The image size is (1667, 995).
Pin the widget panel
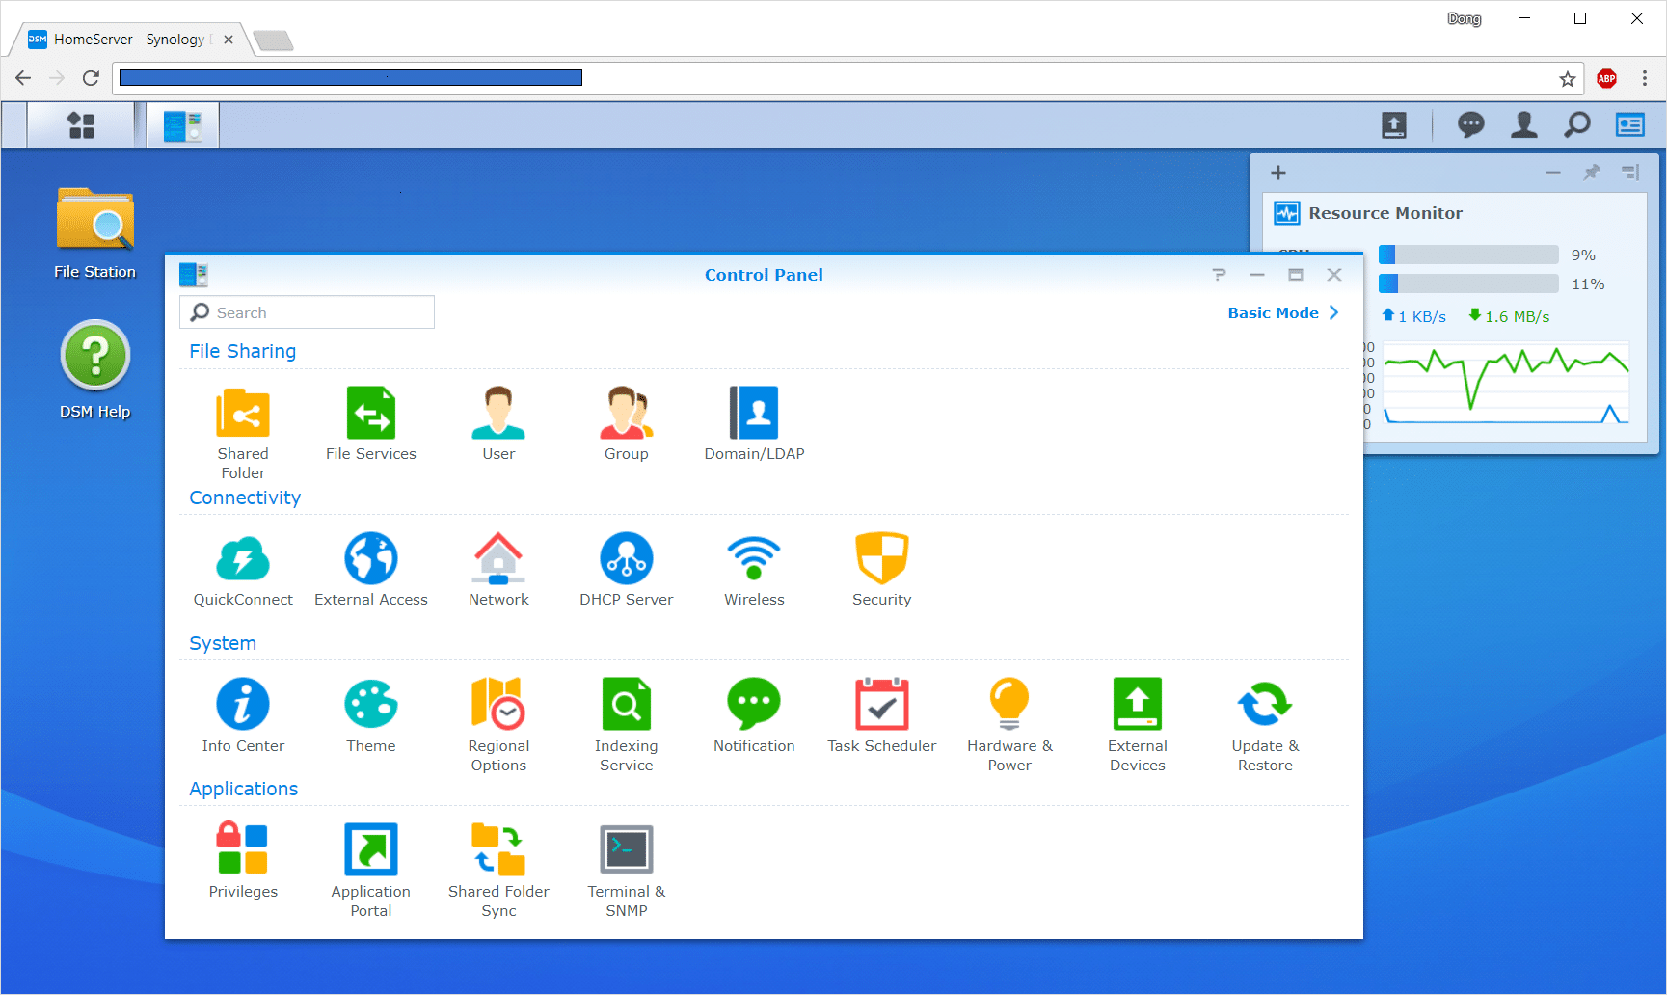(x=1592, y=173)
